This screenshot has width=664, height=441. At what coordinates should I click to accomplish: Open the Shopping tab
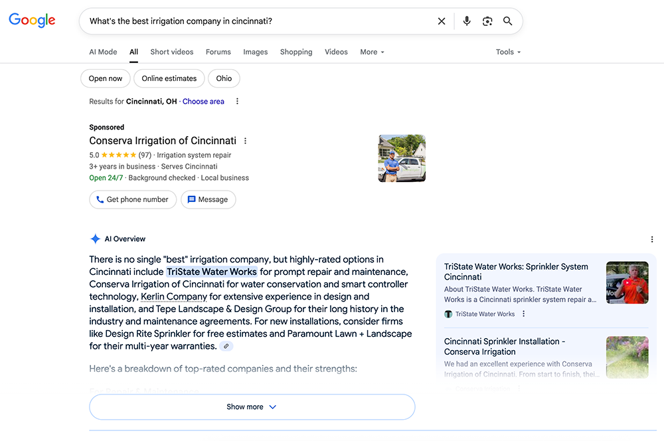tap(296, 52)
